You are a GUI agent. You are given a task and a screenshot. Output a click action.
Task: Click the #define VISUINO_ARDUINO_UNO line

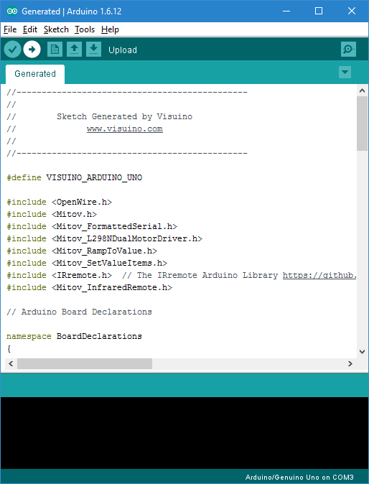(x=75, y=178)
